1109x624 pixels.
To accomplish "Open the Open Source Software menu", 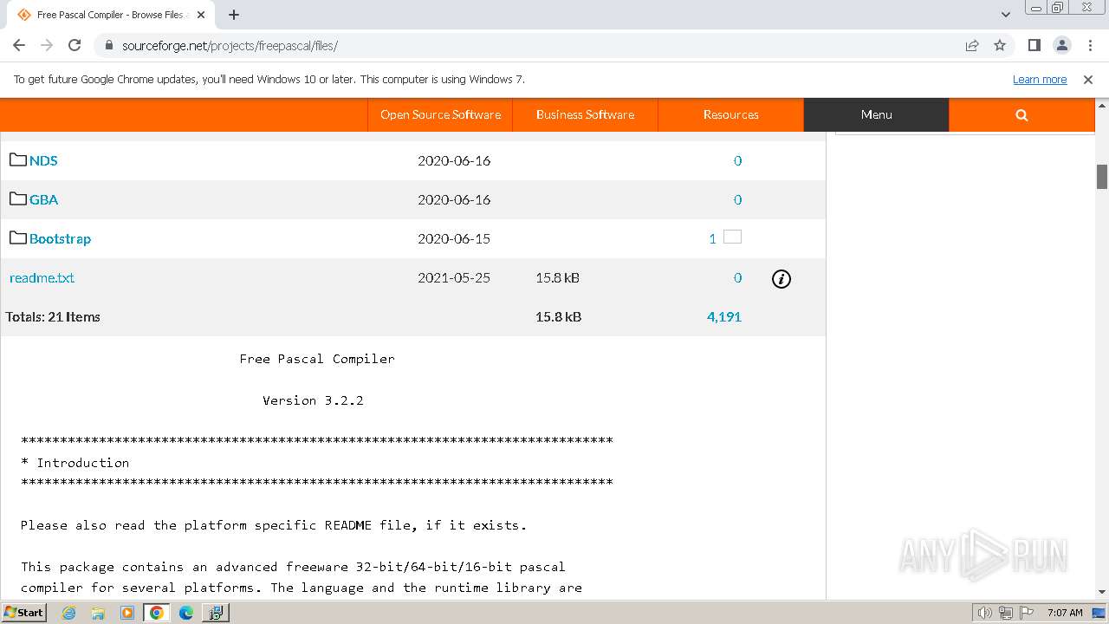I will coord(440,114).
